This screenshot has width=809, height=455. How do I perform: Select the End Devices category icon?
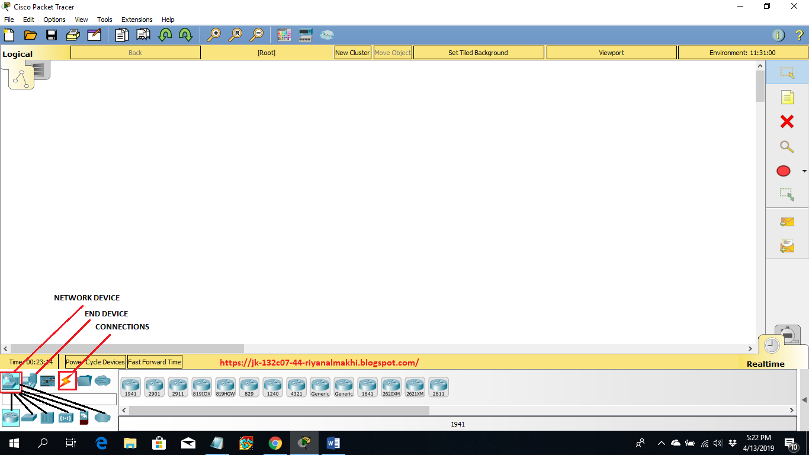[x=29, y=381]
